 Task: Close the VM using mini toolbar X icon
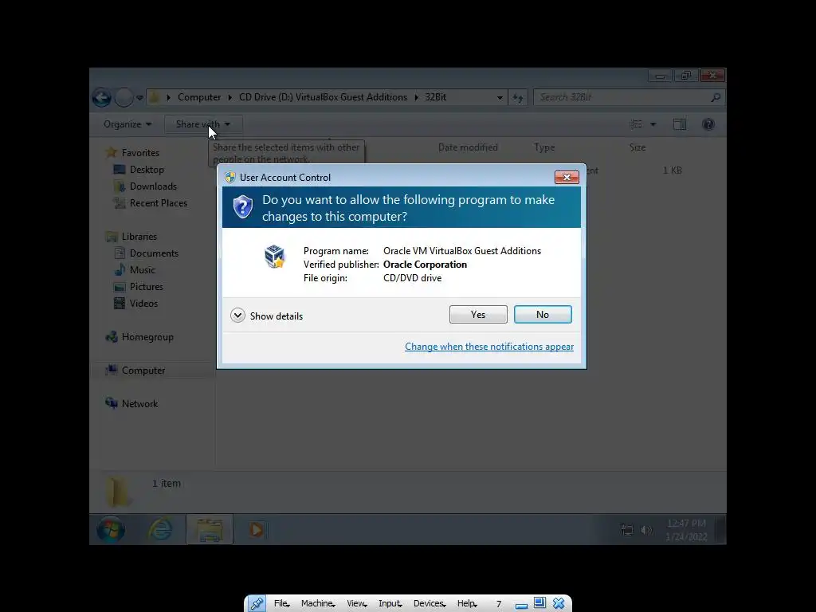559,603
